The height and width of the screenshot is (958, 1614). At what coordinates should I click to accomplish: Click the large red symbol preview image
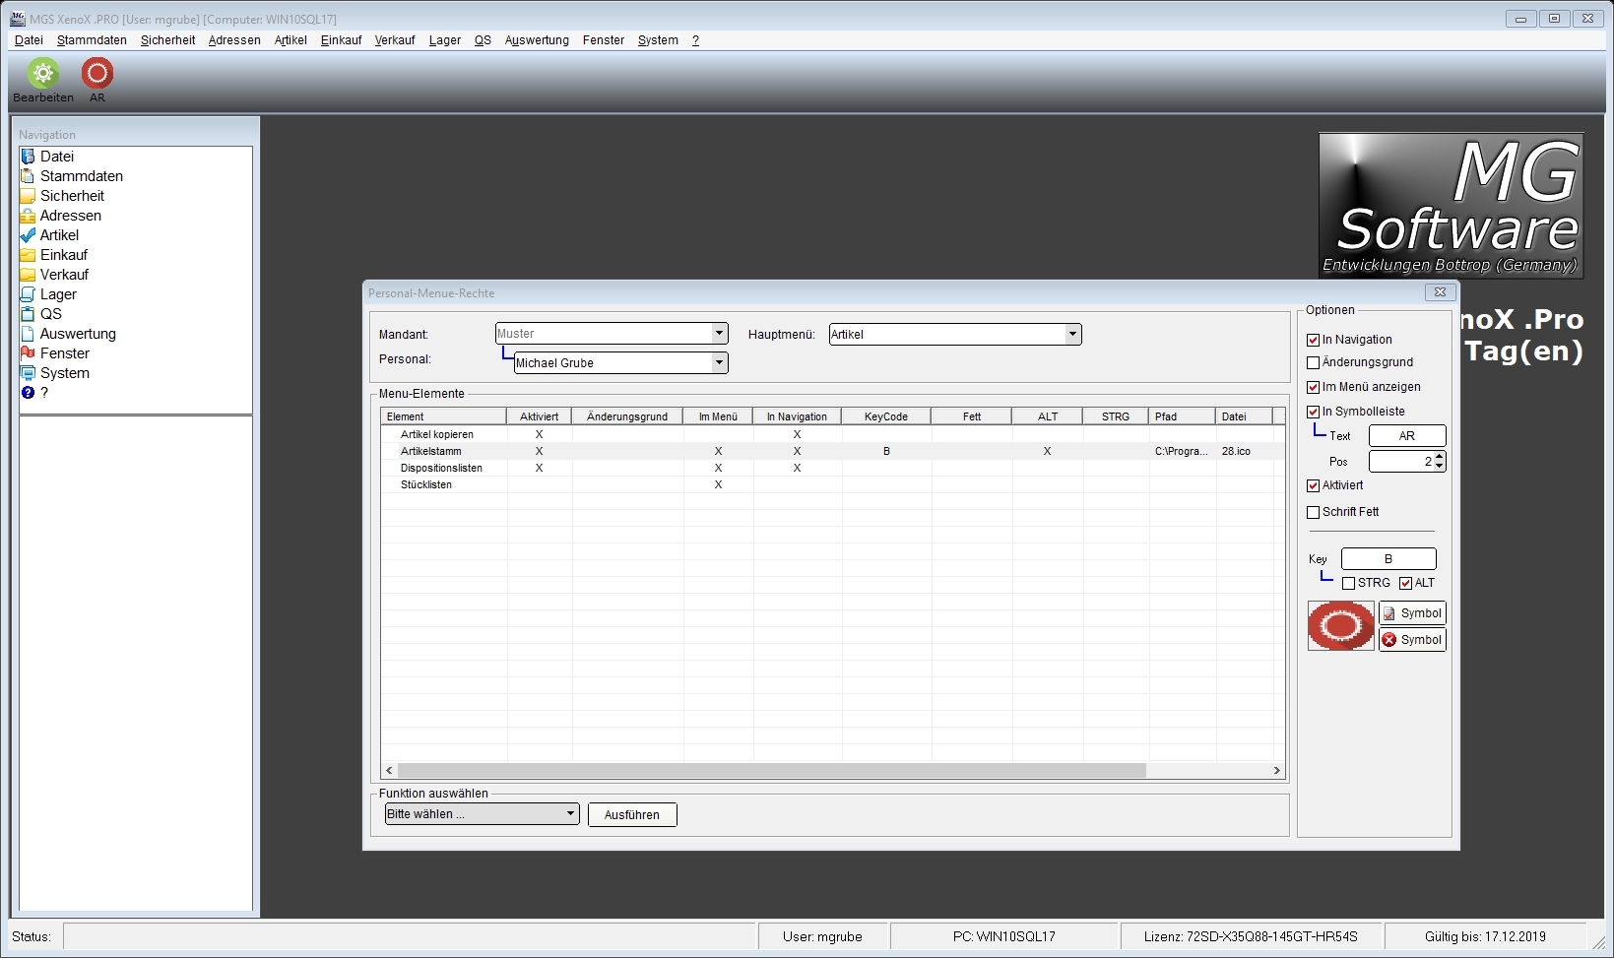(1340, 626)
